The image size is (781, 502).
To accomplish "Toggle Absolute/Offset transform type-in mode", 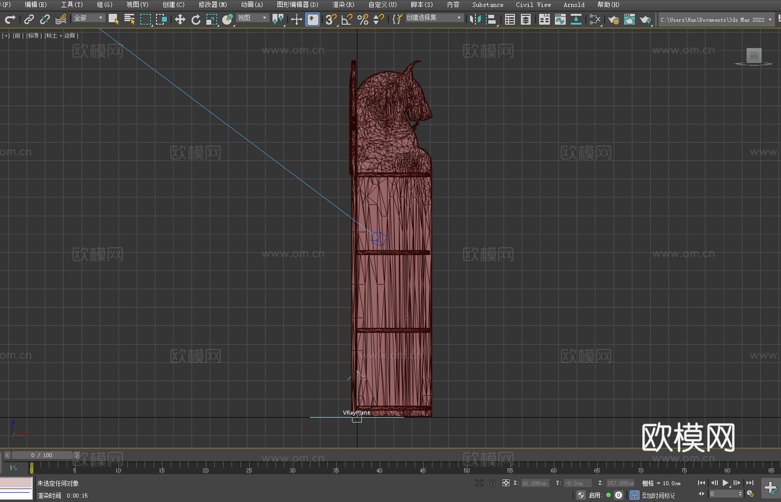I will click(506, 483).
